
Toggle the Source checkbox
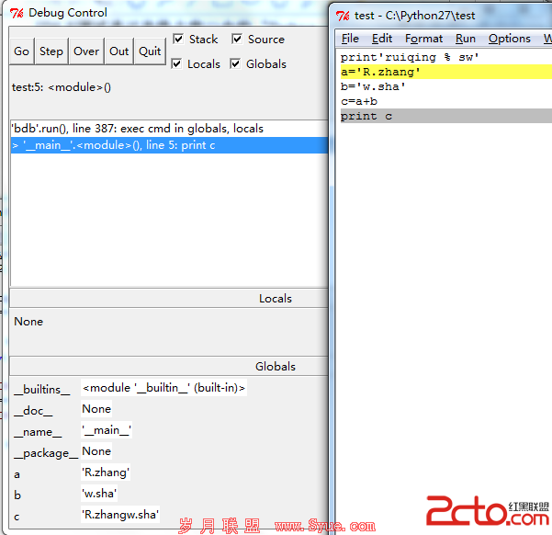point(237,39)
